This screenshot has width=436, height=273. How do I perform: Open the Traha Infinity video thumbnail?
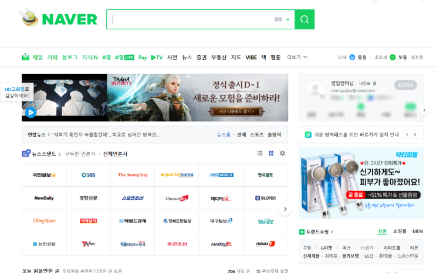[x=64, y=97]
